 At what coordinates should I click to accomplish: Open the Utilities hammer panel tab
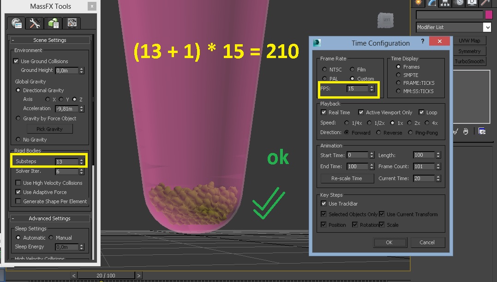click(485, 3)
